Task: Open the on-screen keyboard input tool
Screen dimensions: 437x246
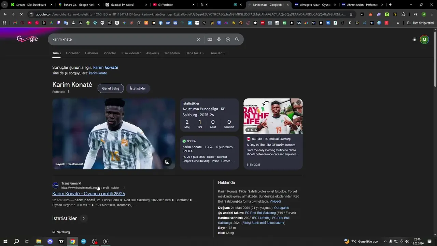Action: [210, 39]
